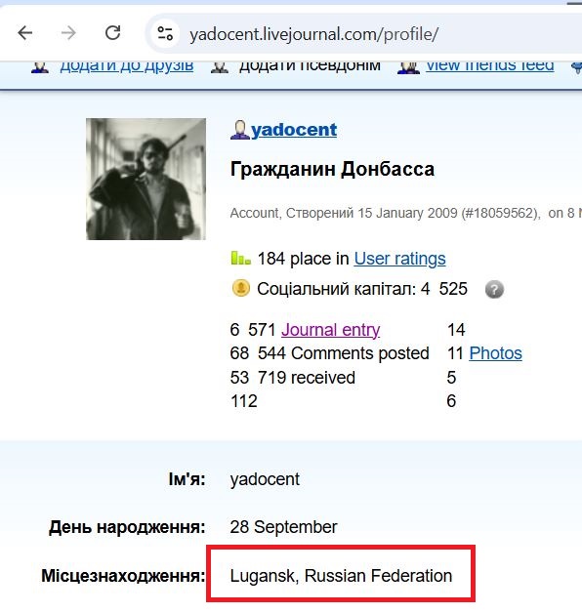Viewport: 582px width, 613px height.
Task: Open the yadocent username link
Action: pos(294,130)
